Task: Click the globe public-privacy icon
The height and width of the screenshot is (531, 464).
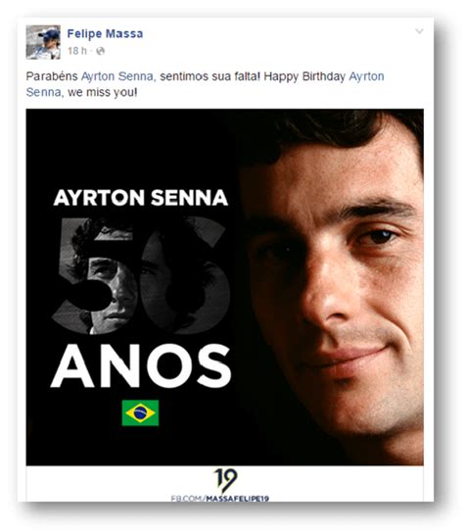Action: coord(100,51)
